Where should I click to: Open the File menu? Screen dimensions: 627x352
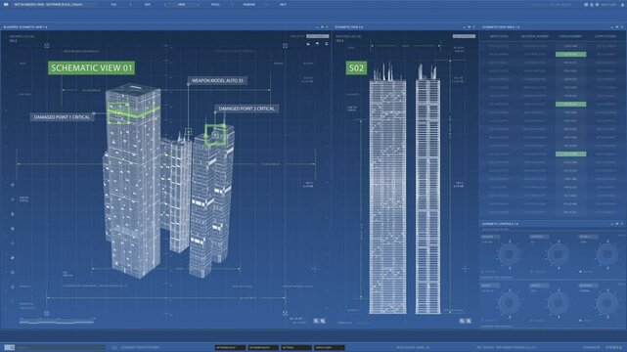coord(114,4)
